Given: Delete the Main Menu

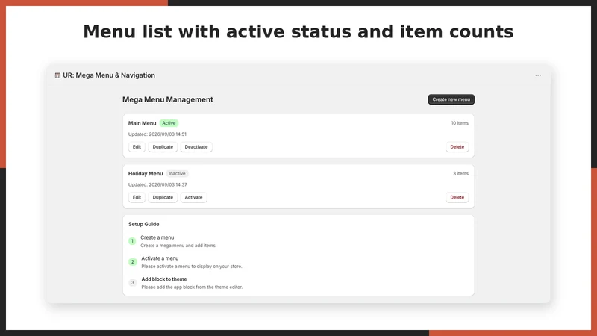Looking at the screenshot, I should point(457,146).
